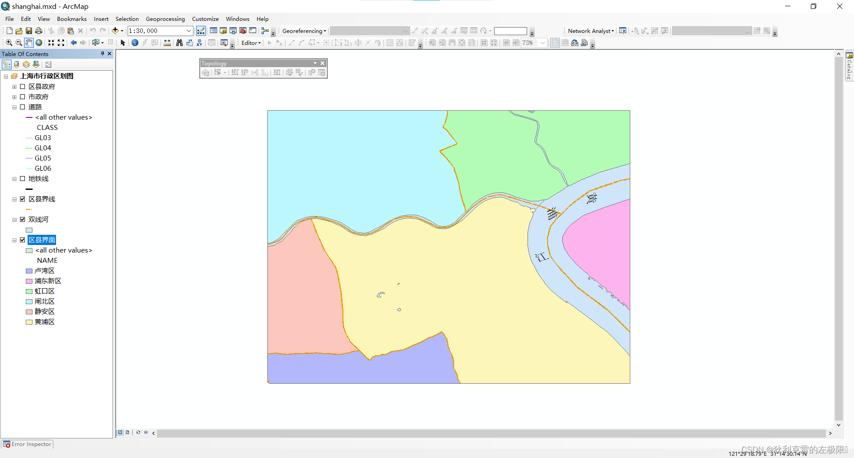Open Error Inspector icon on Topology toolbar
854x458 pixels.
point(321,73)
